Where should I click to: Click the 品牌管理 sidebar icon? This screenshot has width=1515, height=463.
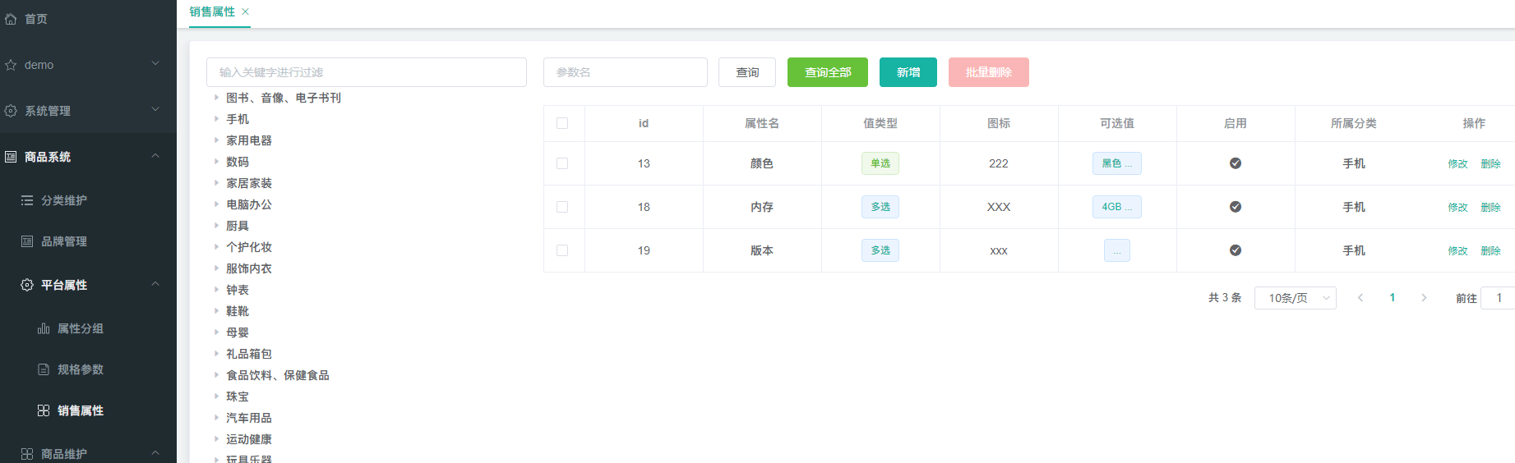pos(27,241)
